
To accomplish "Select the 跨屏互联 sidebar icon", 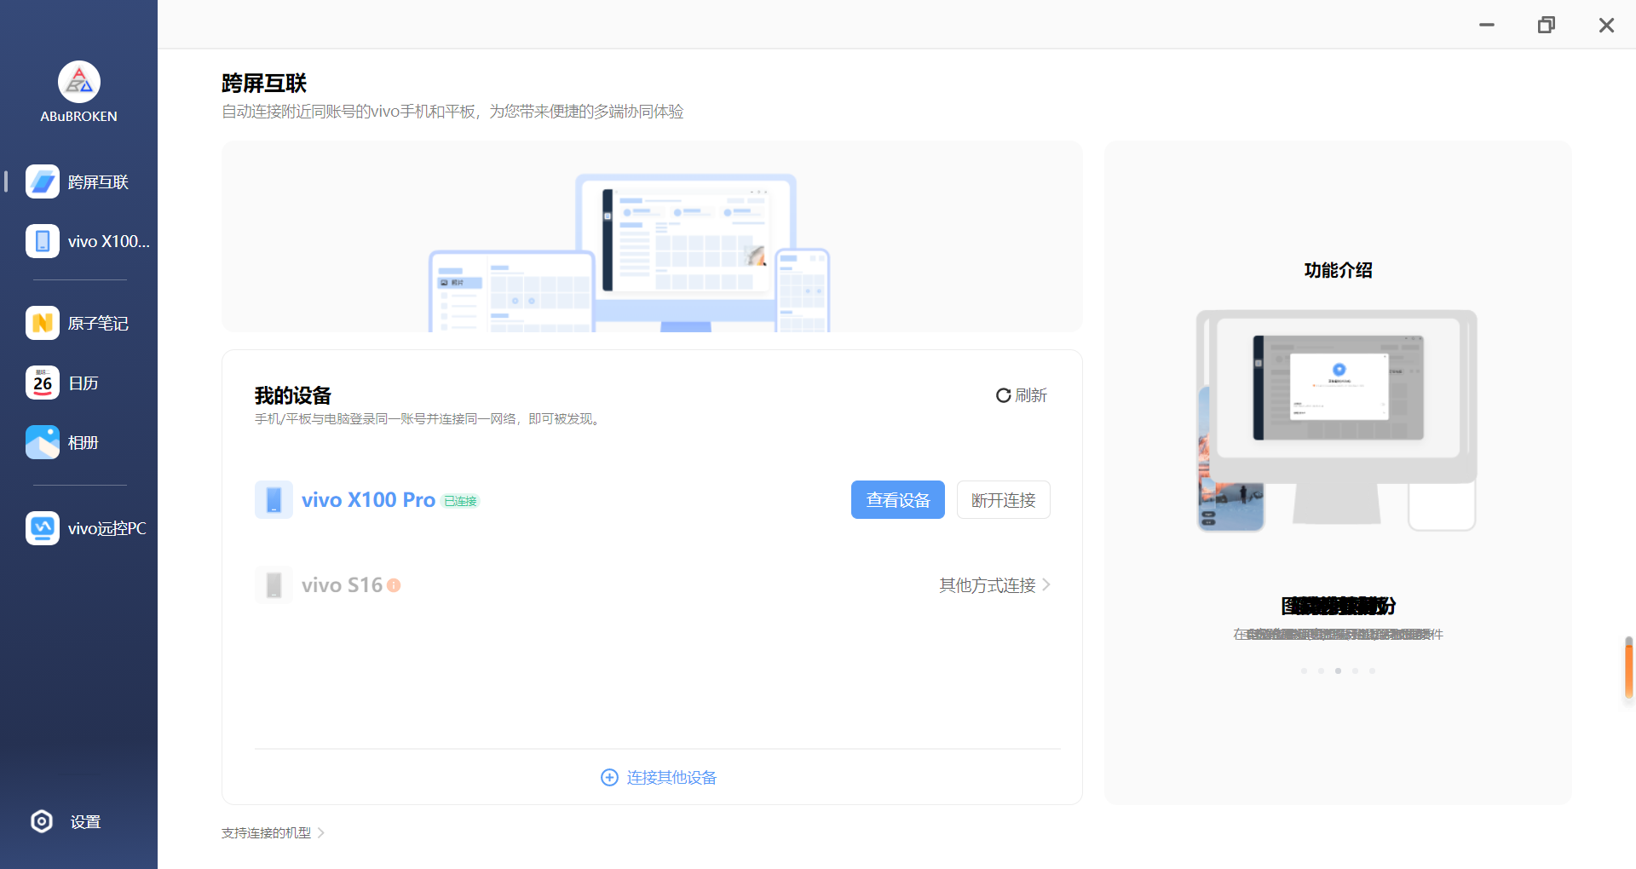I will [43, 181].
